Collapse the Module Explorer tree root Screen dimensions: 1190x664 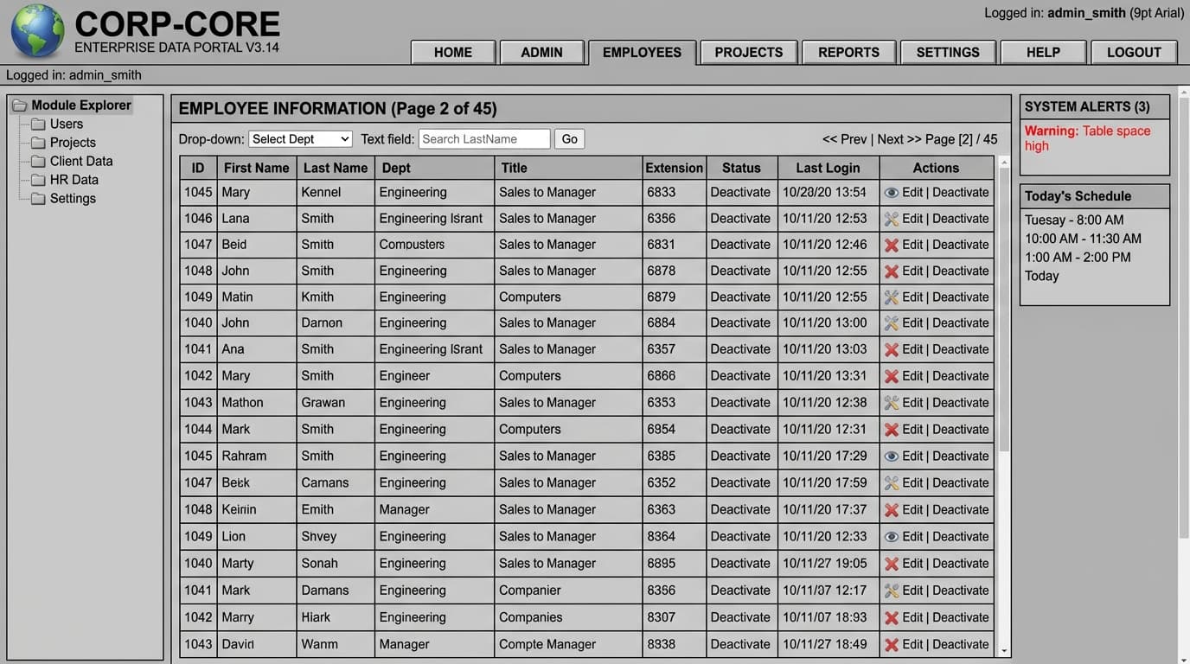[x=71, y=105]
